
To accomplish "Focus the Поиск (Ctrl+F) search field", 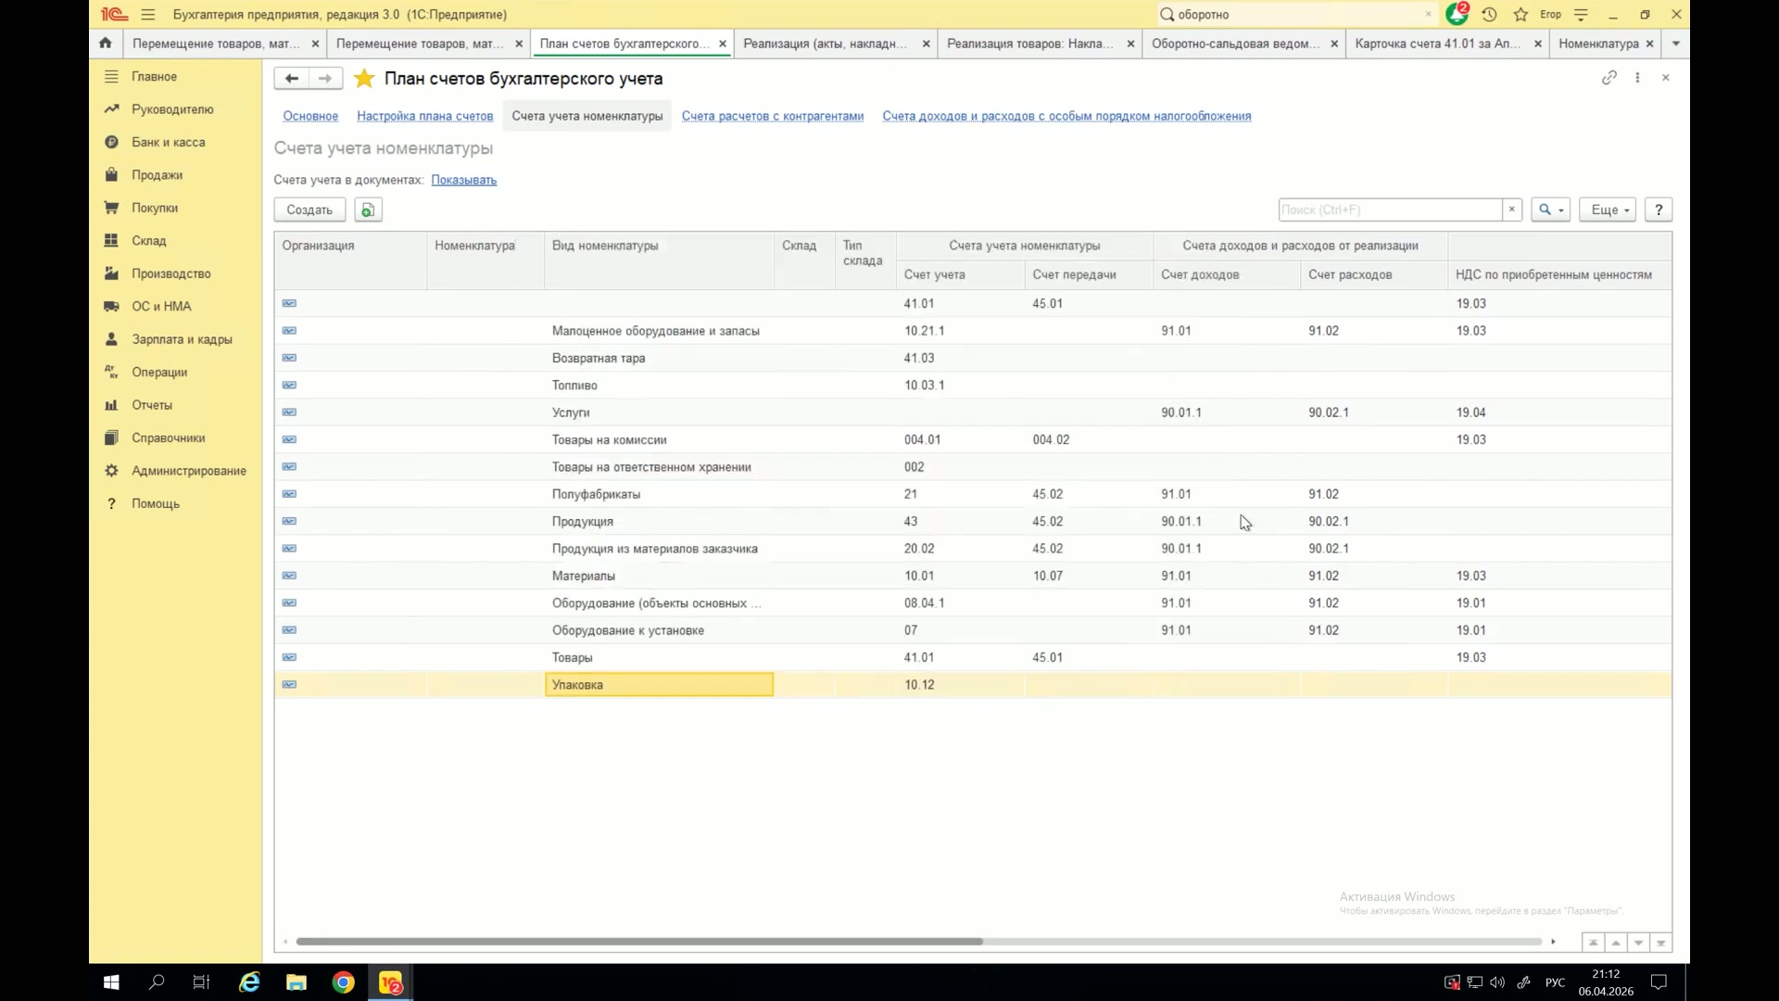I will coord(1390,210).
